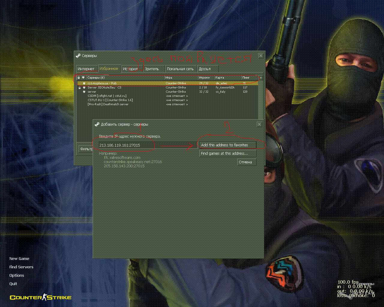
Task: Click Add this address to favorites
Action: tap(228, 145)
